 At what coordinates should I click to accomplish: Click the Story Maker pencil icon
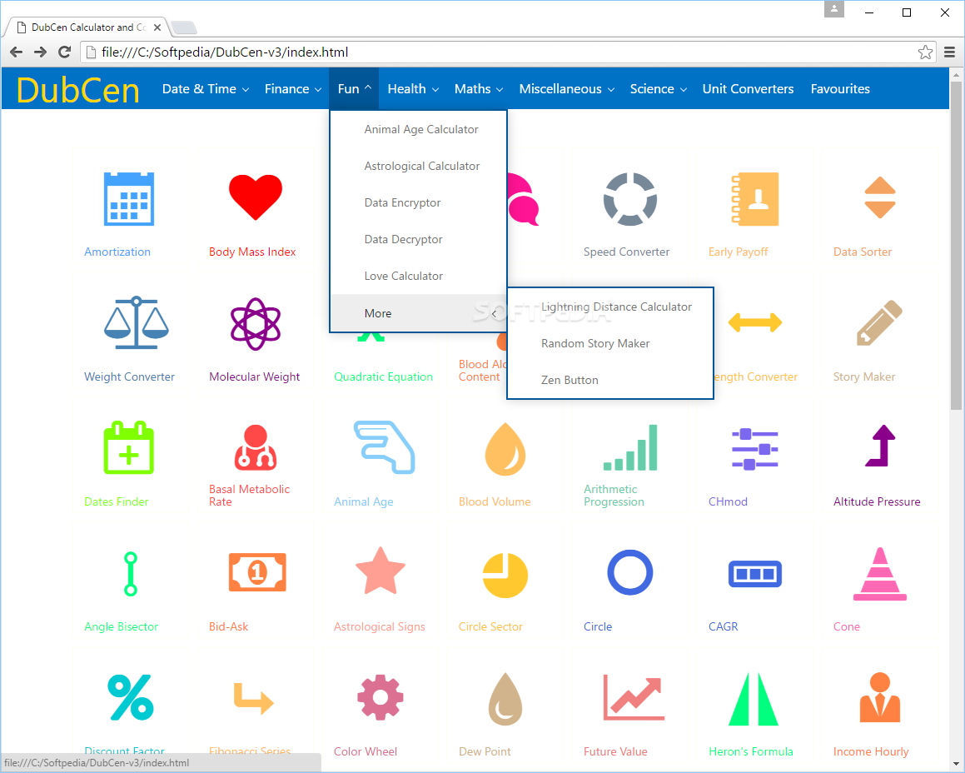(879, 322)
